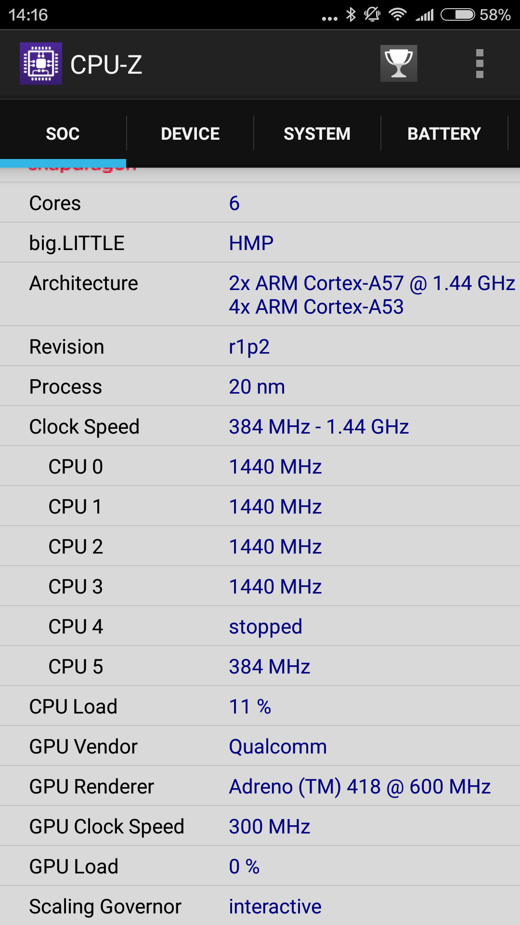520x925 pixels.
Task: Open the BATTERY tab
Action: 444,133
